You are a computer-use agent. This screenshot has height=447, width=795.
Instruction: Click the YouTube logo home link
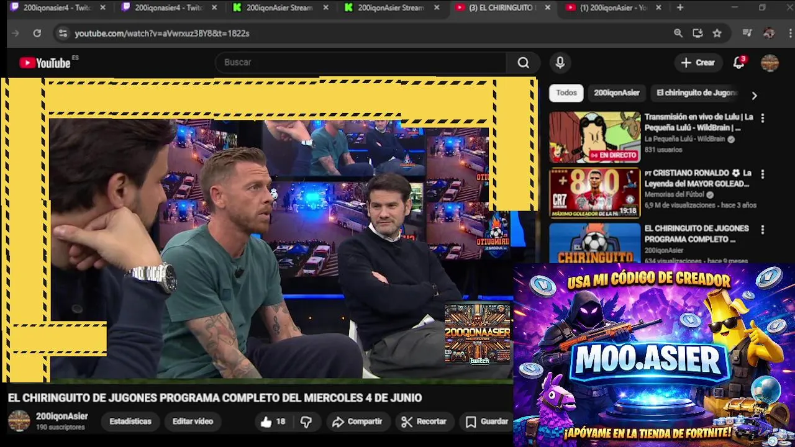point(45,63)
